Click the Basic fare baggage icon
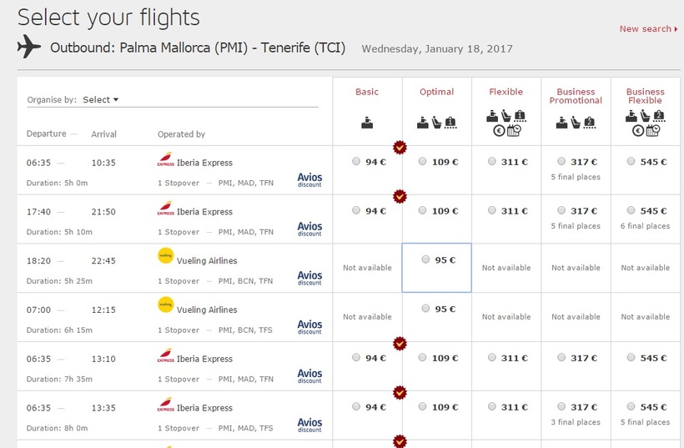 pyautogui.click(x=367, y=123)
